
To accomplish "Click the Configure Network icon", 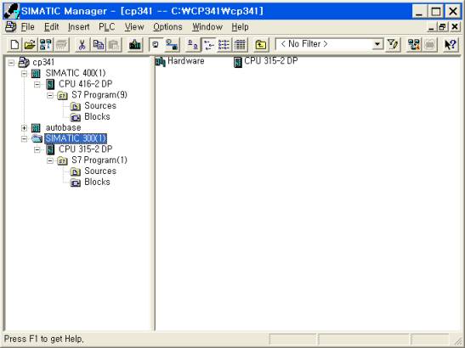I will 413,45.
